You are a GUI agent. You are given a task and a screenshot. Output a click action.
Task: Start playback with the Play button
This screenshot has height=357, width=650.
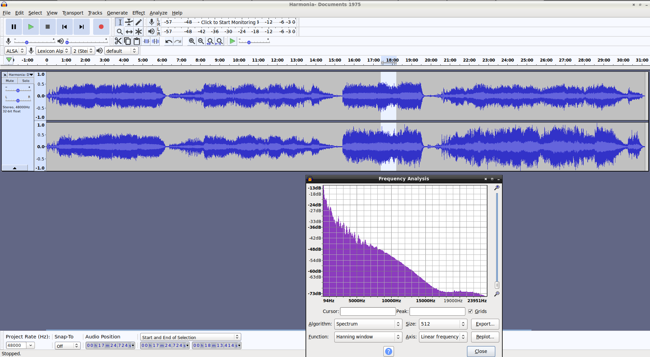click(31, 27)
